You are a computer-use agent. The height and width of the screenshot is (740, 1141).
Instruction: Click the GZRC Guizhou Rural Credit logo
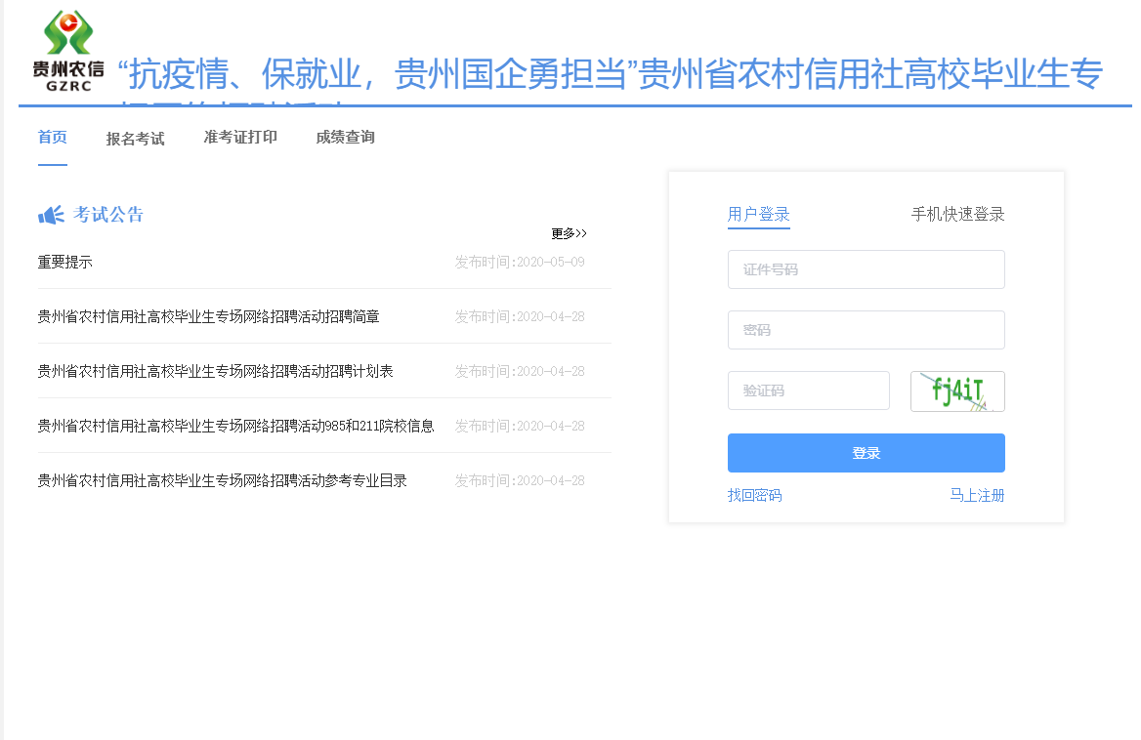[68, 51]
